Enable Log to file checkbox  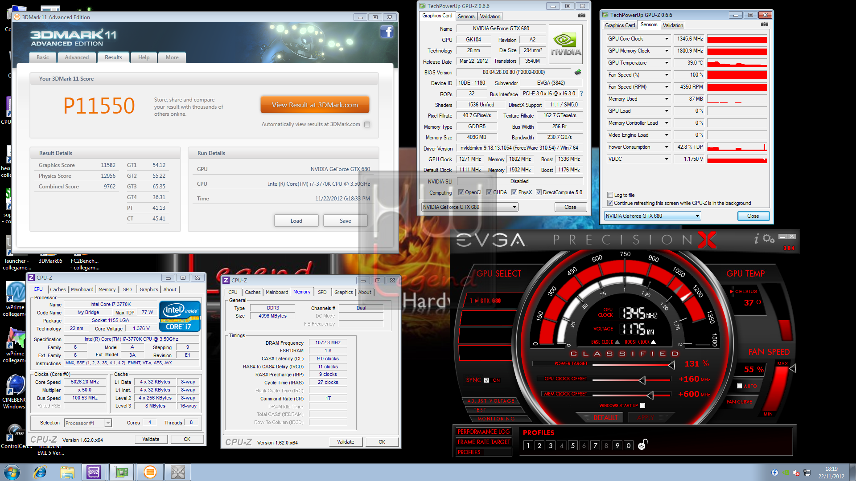pyautogui.click(x=610, y=195)
